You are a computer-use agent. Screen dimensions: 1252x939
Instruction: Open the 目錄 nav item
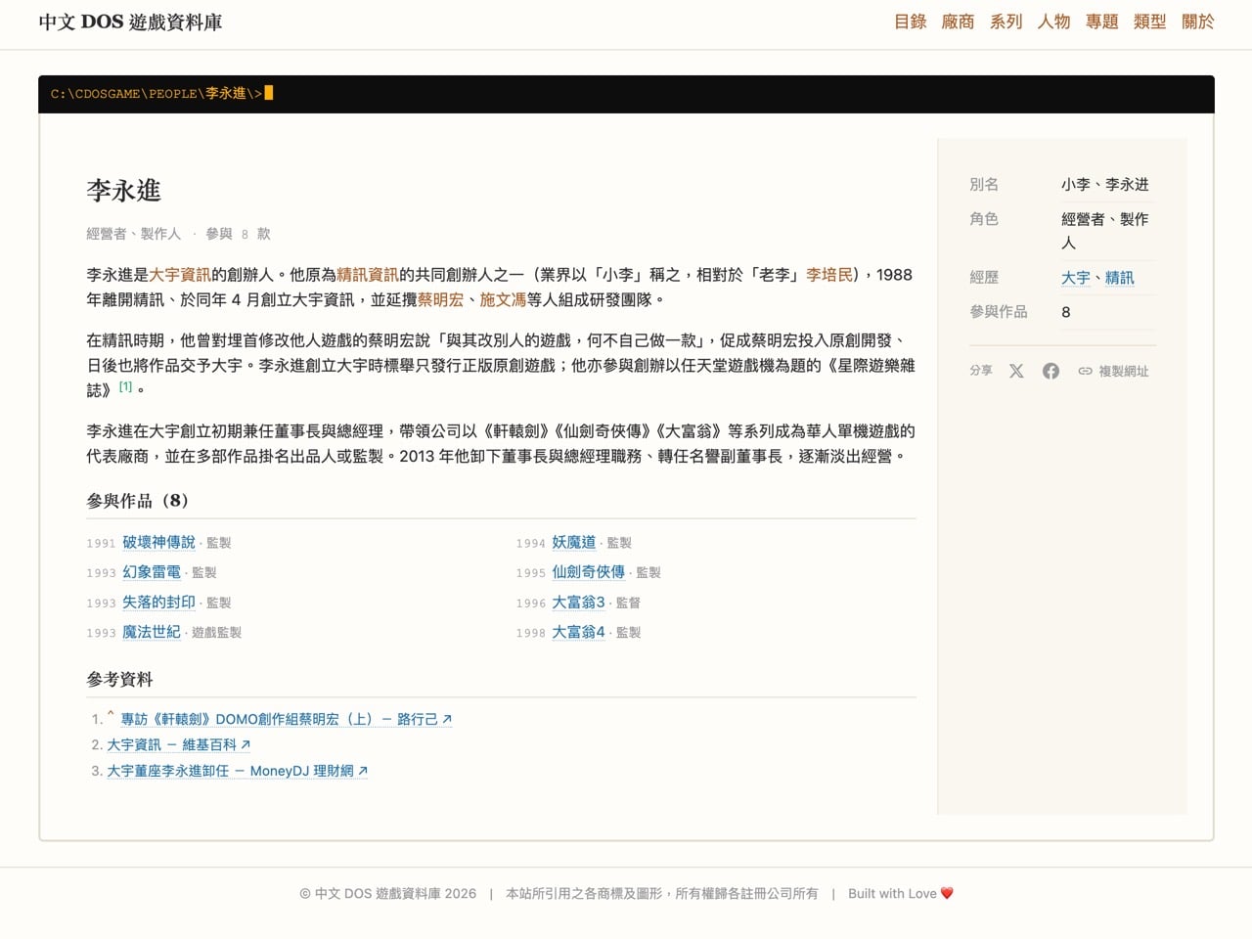[x=910, y=22]
